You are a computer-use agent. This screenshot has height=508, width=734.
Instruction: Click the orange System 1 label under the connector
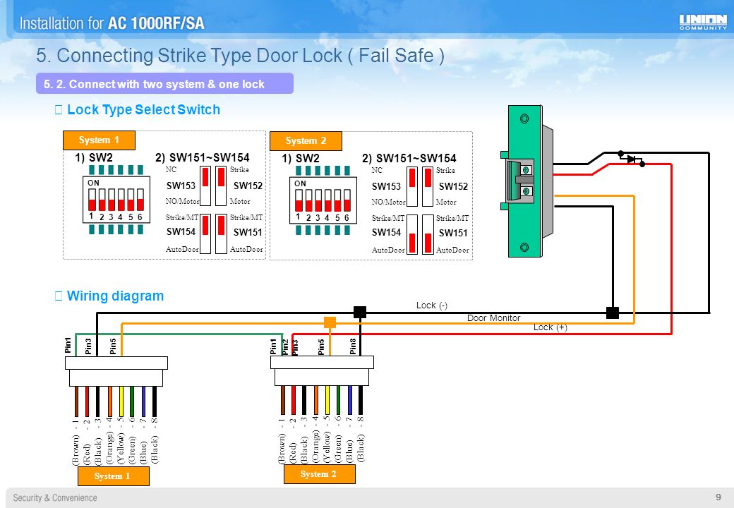tap(114, 476)
